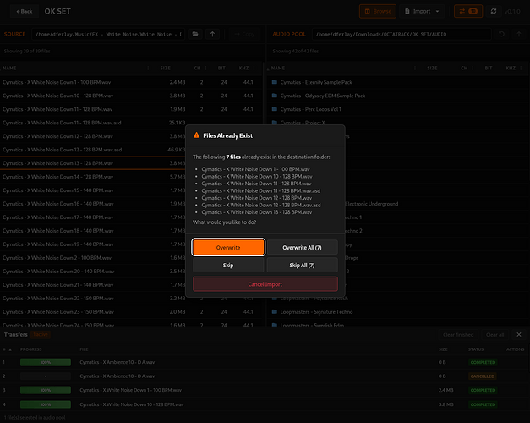Close the Transfers panel with X
The image size is (530, 423).
(x=519, y=335)
